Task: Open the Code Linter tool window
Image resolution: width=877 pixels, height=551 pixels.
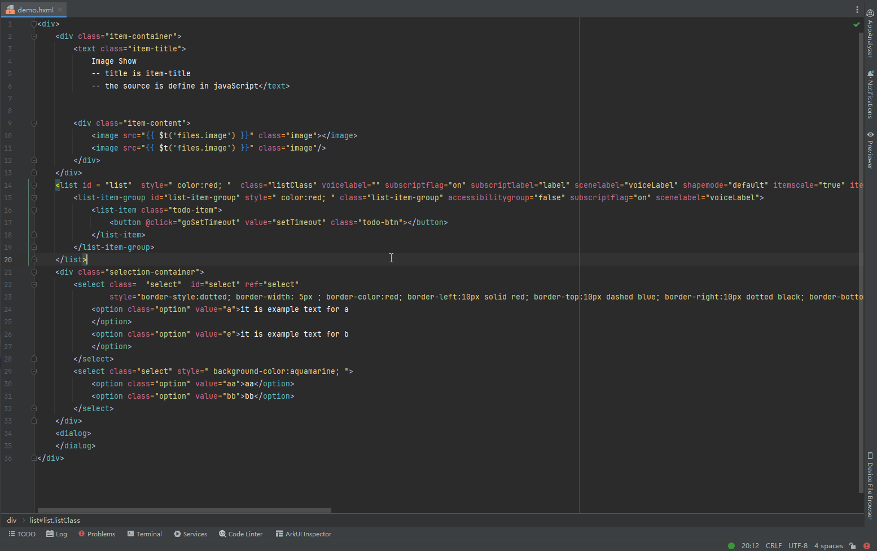Action: click(240, 534)
